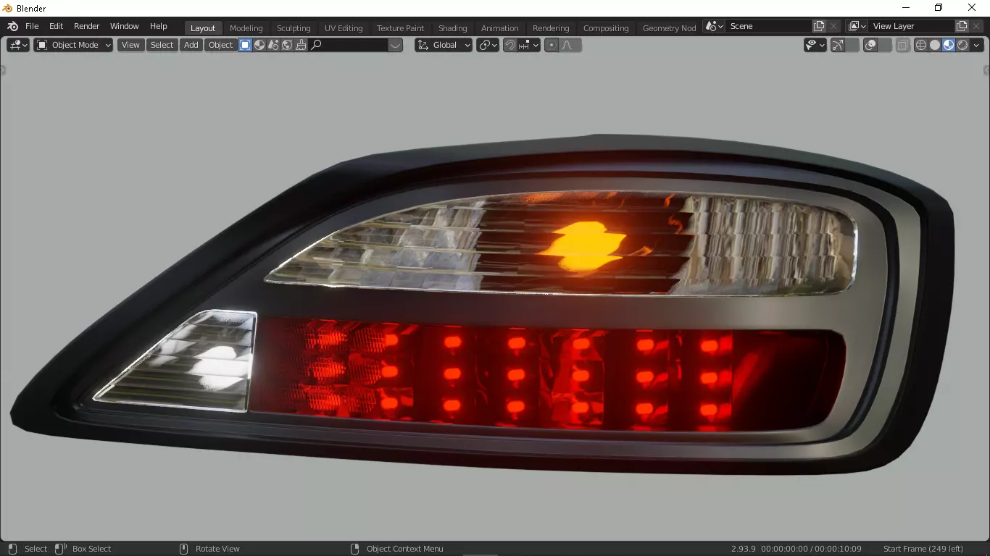Viewport: 990px width, 556px height.
Task: Switch to the Texture Paint workspace tab
Action: coord(400,28)
